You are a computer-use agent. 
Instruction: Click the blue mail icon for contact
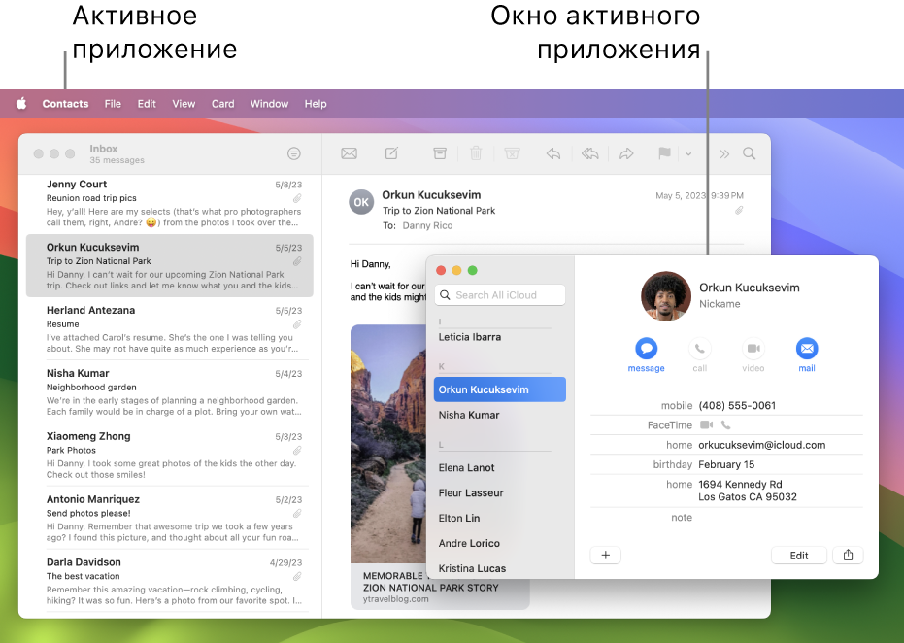(806, 349)
